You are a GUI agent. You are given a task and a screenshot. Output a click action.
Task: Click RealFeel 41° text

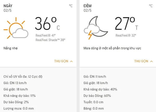45,35
